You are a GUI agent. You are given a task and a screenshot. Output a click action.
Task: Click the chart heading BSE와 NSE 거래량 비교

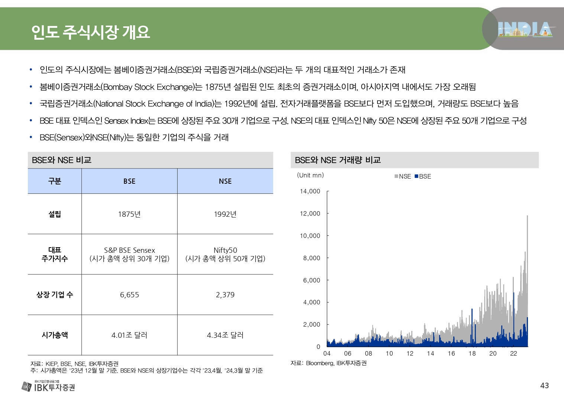(338, 160)
